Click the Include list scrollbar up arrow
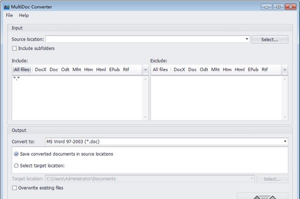 [x=145, y=79]
